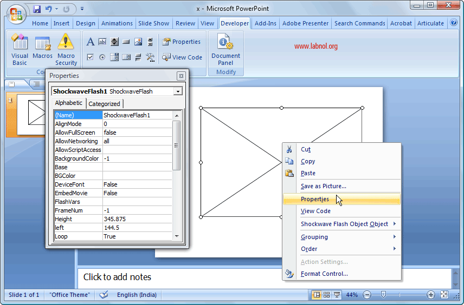Image resolution: width=464 pixels, height=305 pixels.
Task: Switch to the Home tab
Action: 40,23
